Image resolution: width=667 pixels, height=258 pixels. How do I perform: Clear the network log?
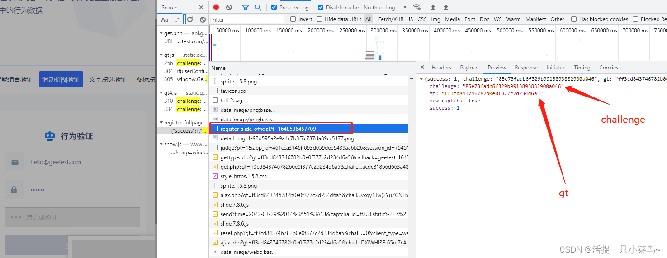point(229,7)
